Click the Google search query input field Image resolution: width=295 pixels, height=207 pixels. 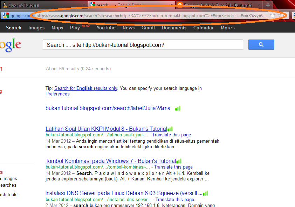tap(143, 45)
